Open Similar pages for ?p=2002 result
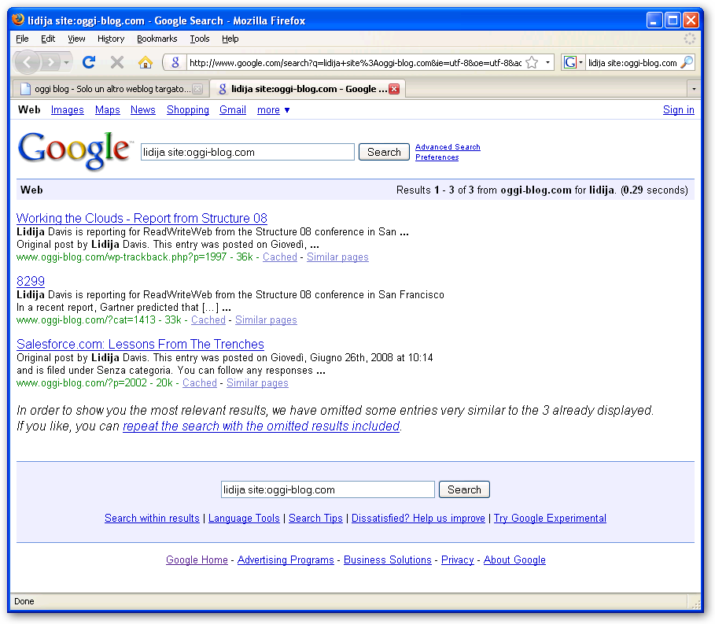 click(257, 382)
